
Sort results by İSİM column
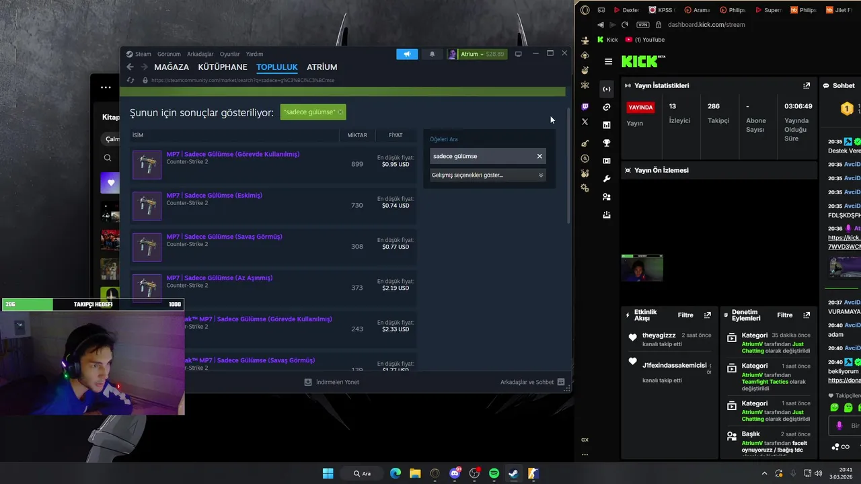(x=234, y=135)
